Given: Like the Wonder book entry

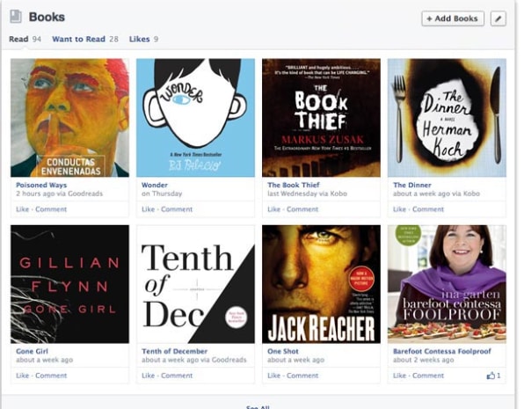Looking at the screenshot, I should click(148, 209).
